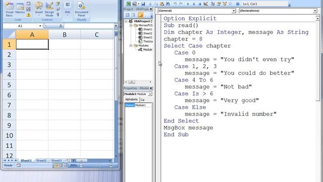Open Insert object dropdown arrow in VBA toolbar
323x182 pixels.
point(138,4)
